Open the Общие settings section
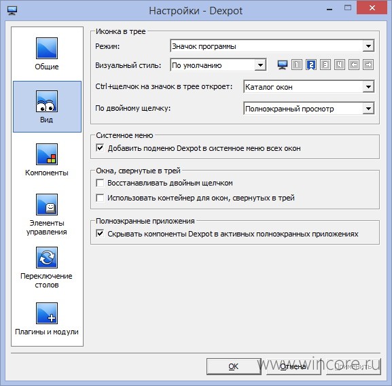392x386 pixels. tap(47, 54)
